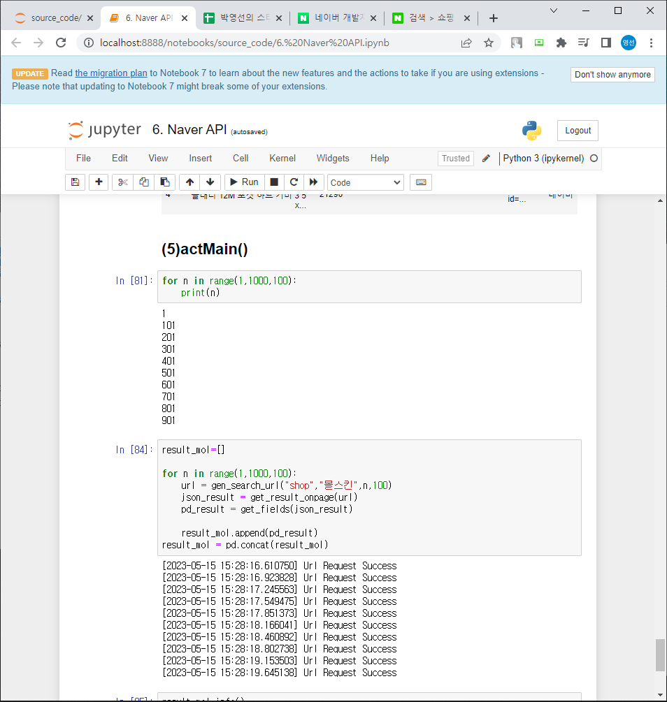Screen dimensions: 667x702
Task: Open the Widgets menu
Action: click(333, 159)
